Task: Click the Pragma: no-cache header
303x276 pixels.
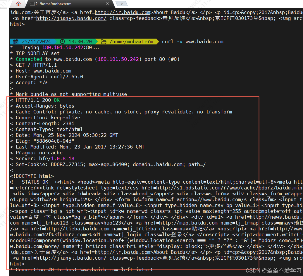Action: (x=39, y=153)
